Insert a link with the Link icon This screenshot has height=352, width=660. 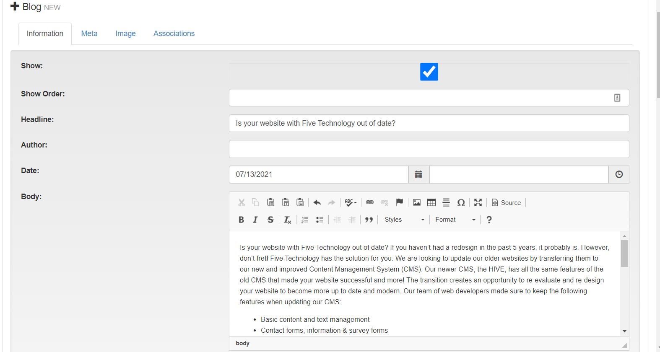[x=370, y=203]
